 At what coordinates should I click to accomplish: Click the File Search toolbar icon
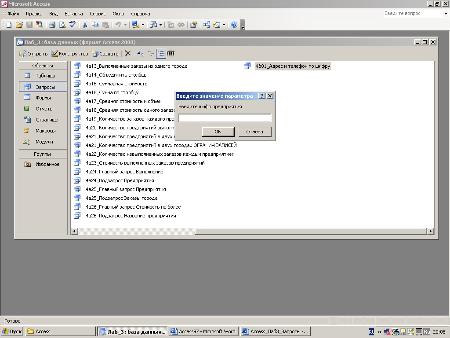(39, 25)
